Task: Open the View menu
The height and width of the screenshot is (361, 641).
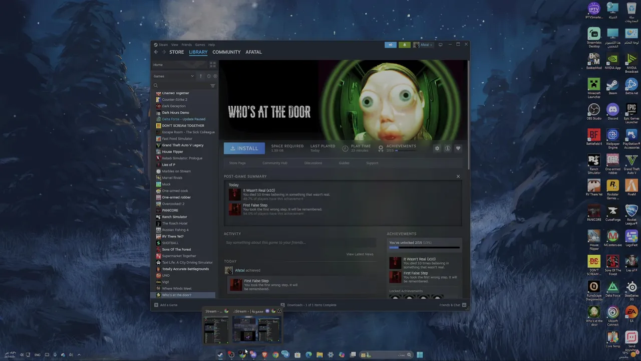Action: (x=175, y=45)
